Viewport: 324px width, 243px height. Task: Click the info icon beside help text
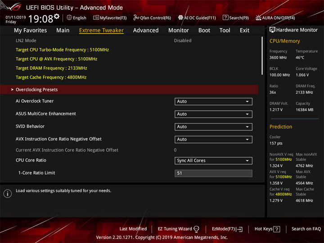(8, 193)
